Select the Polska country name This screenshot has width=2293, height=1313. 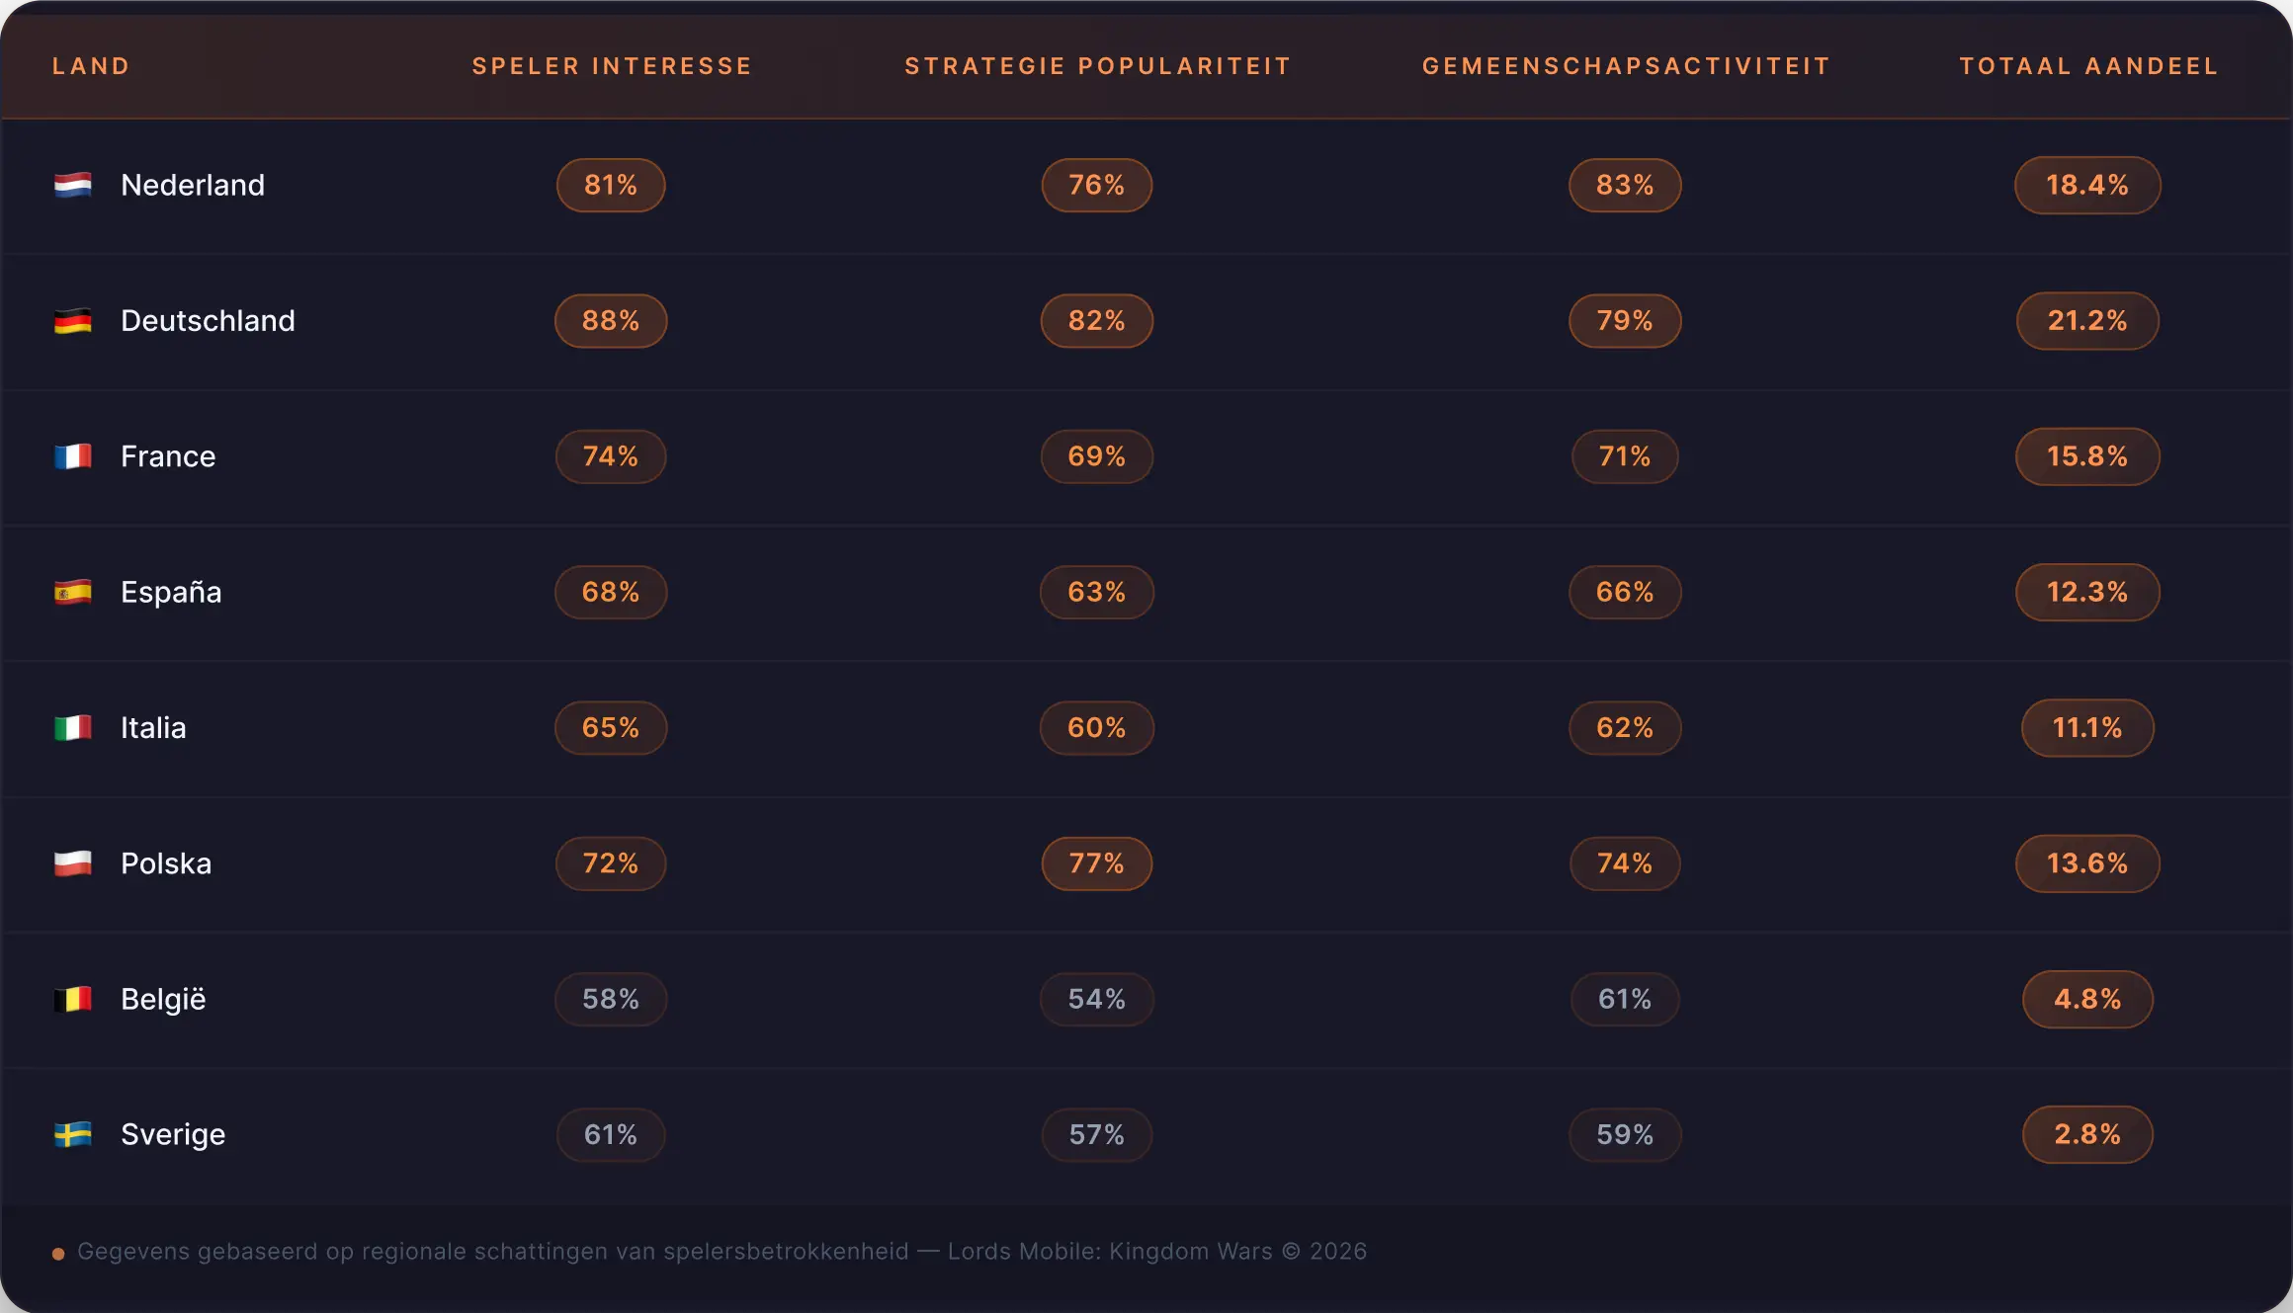coord(166,863)
